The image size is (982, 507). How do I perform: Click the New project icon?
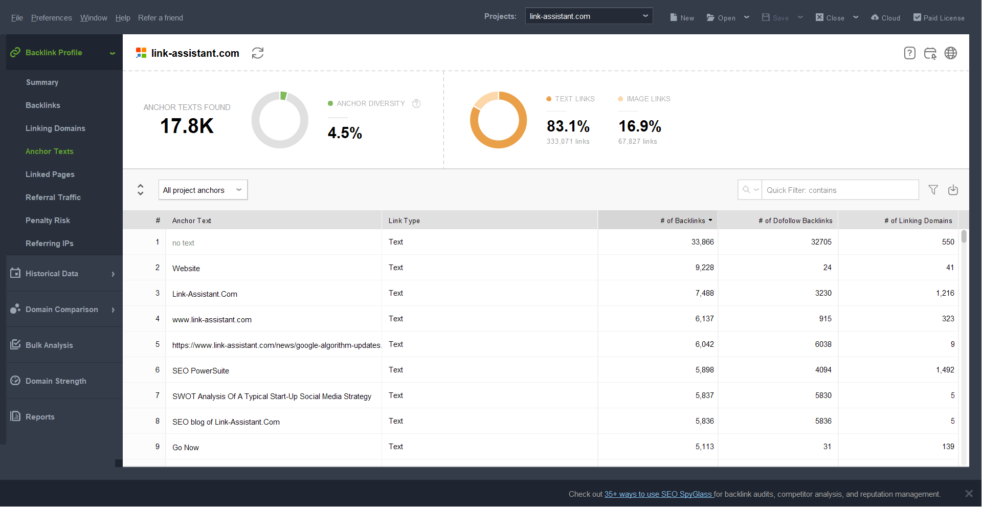(x=674, y=17)
